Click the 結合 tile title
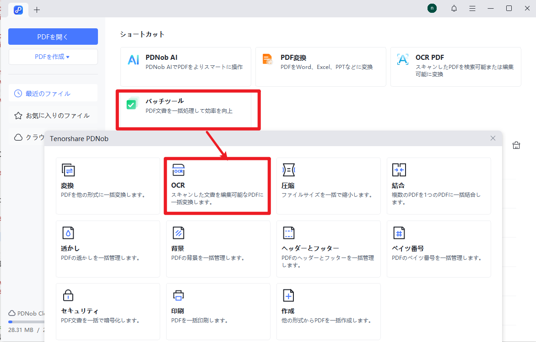The width and height of the screenshot is (536, 342). [398, 185]
